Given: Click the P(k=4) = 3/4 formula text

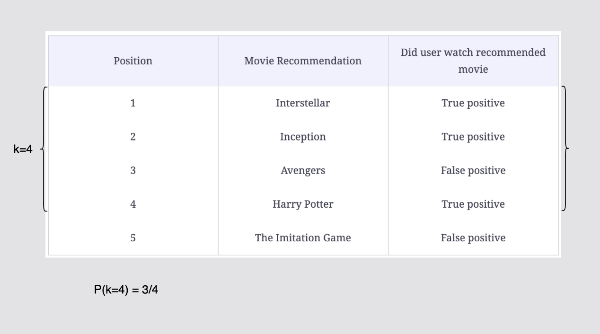Looking at the screenshot, I should point(126,290).
